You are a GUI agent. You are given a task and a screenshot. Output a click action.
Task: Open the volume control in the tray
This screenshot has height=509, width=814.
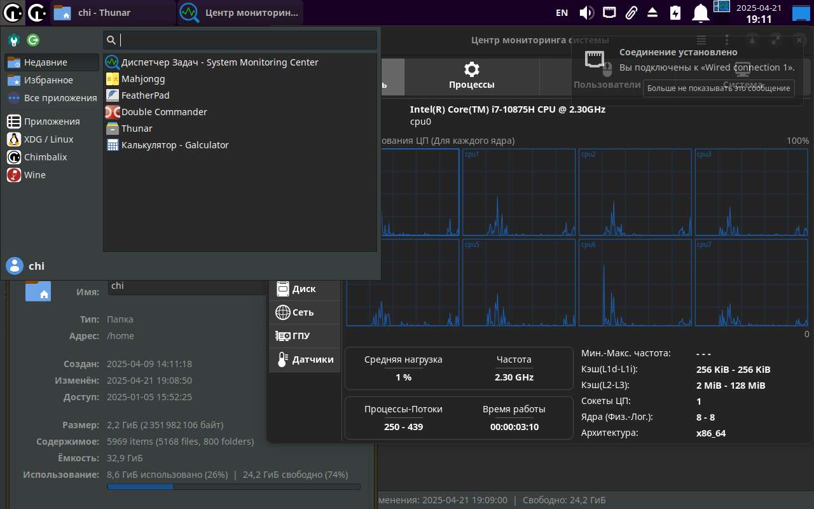pyautogui.click(x=586, y=12)
